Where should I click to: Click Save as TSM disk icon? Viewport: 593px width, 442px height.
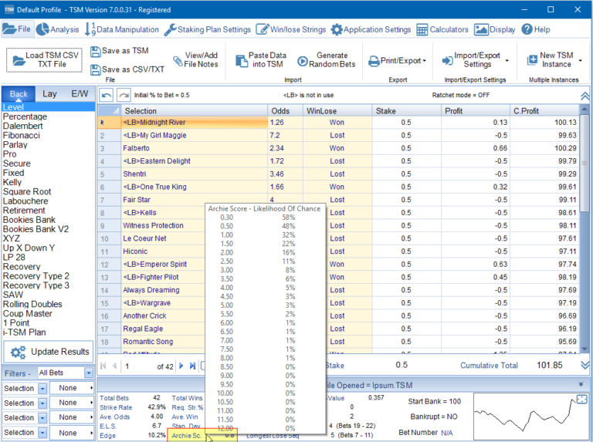pyautogui.click(x=96, y=52)
